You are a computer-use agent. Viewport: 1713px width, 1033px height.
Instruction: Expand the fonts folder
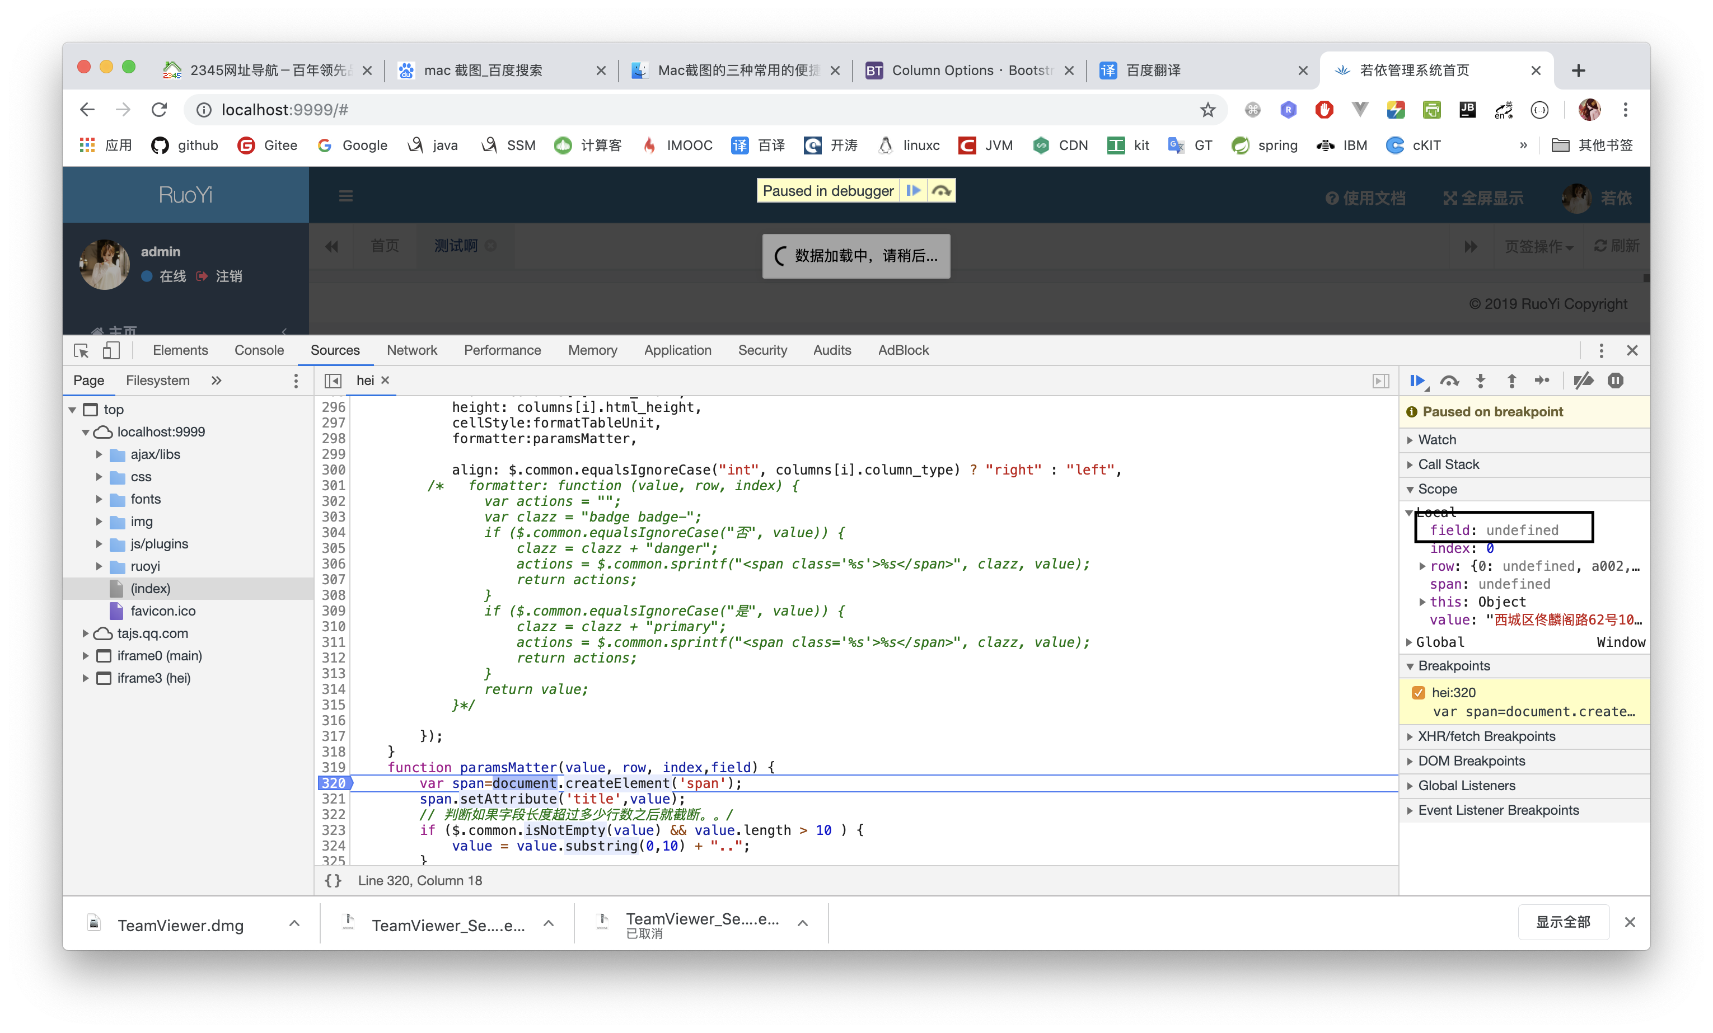click(x=100, y=499)
